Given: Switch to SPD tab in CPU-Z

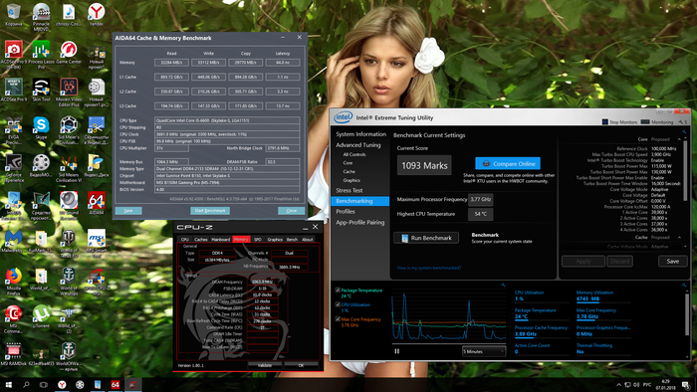Looking at the screenshot, I should (x=258, y=240).
